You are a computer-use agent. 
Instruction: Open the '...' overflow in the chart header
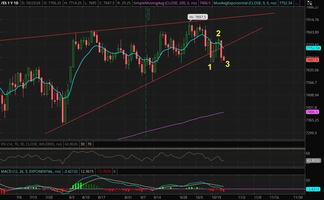coord(296,3)
